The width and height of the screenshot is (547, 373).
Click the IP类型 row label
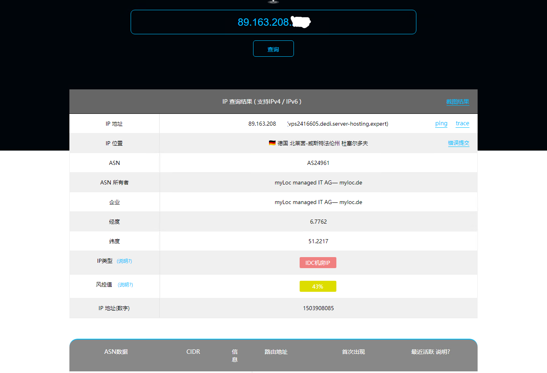coord(105,261)
